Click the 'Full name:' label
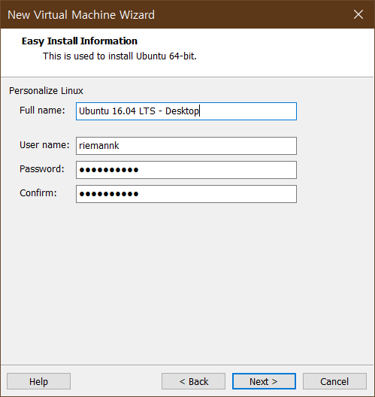Screen dimensions: 375x397 [x=42, y=111]
